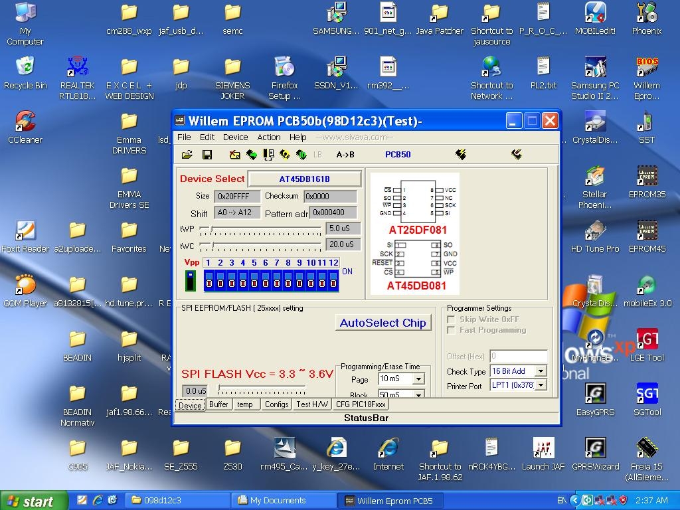The width and height of the screenshot is (680, 510).
Task: Click the Foxit Reader desktop icon
Action: (x=25, y=237)
